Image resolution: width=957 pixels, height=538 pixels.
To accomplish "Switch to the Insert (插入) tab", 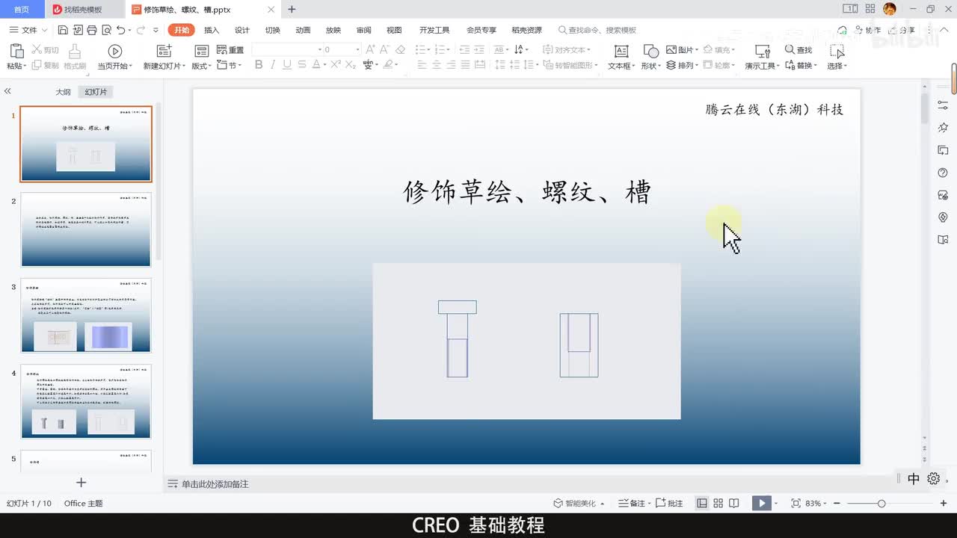I will [x=212, y=30].
